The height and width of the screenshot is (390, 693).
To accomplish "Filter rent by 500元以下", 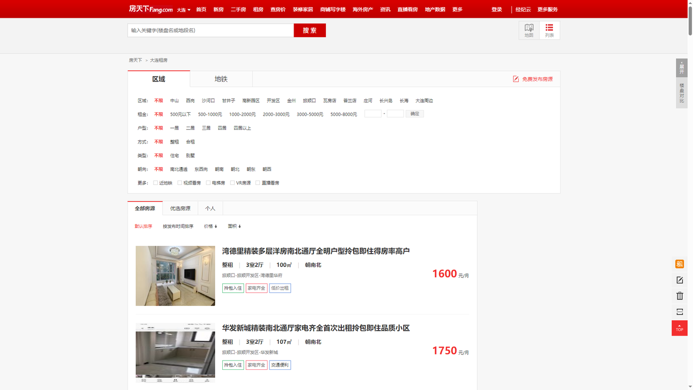I will (180, 115).
